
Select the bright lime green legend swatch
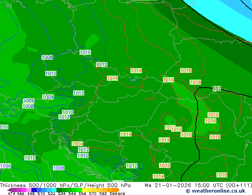click(x=79, y=190)
